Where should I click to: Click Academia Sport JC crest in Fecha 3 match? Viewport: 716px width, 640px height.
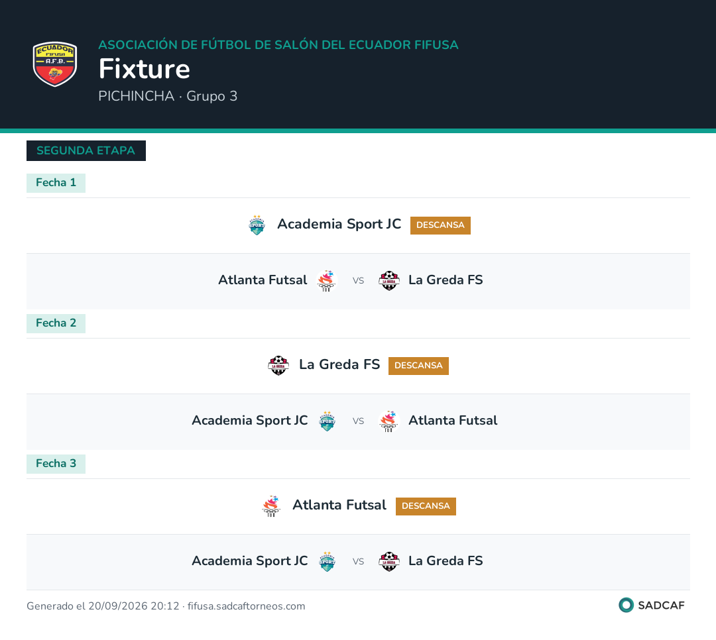pyautogui.click(x=327, y=561)
